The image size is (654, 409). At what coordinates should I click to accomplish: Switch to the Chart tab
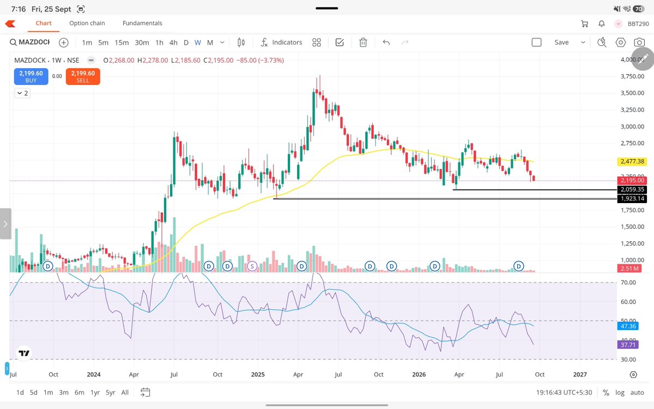pyautogui.click(x=44, y=23)
